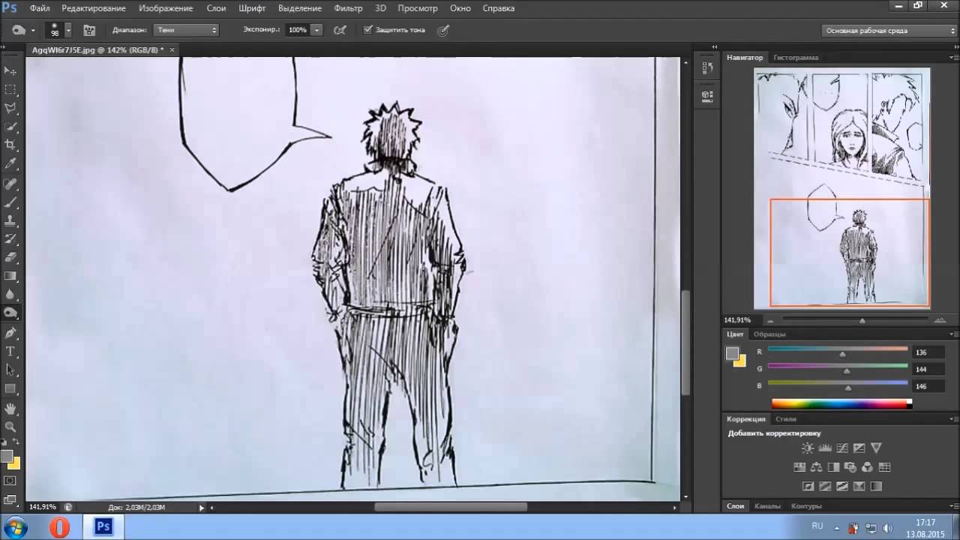This screenshot has width=960, height=540.
Task: Switch to the Каналы tab
Action: coord(767,505)
